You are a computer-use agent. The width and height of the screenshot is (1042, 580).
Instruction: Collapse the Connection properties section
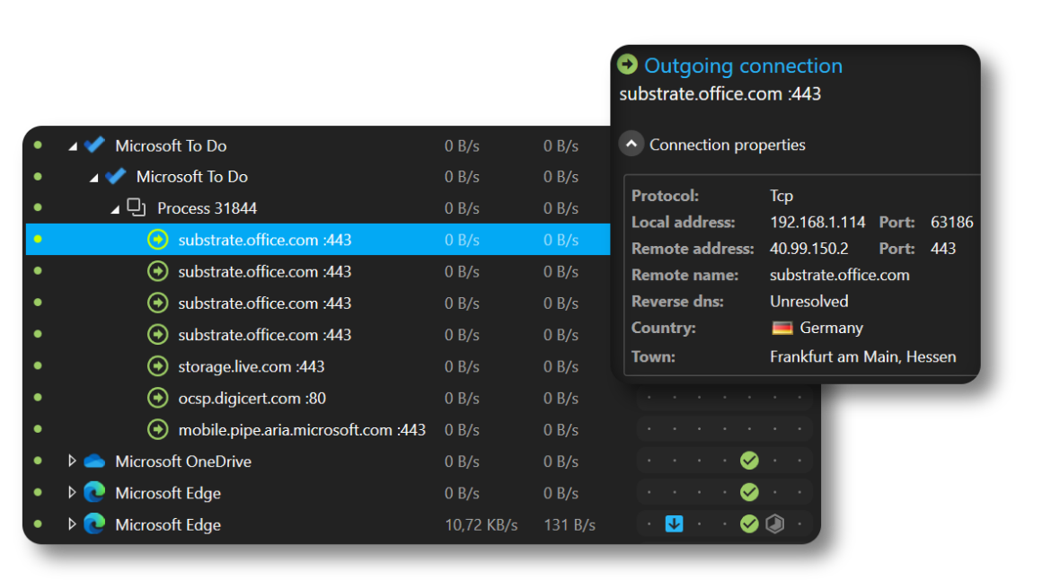631,143
